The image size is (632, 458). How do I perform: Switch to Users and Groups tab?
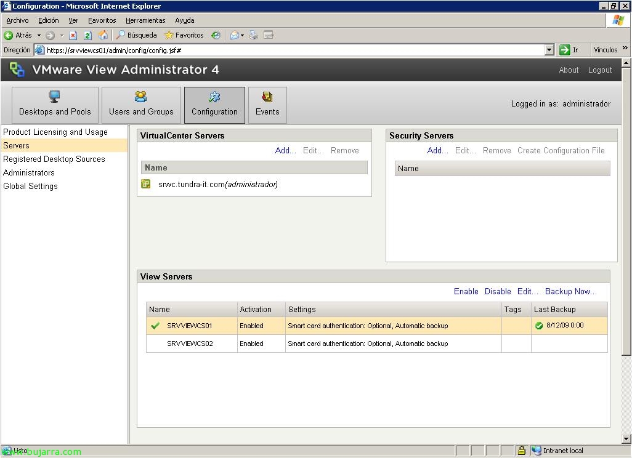coord(141,105)
